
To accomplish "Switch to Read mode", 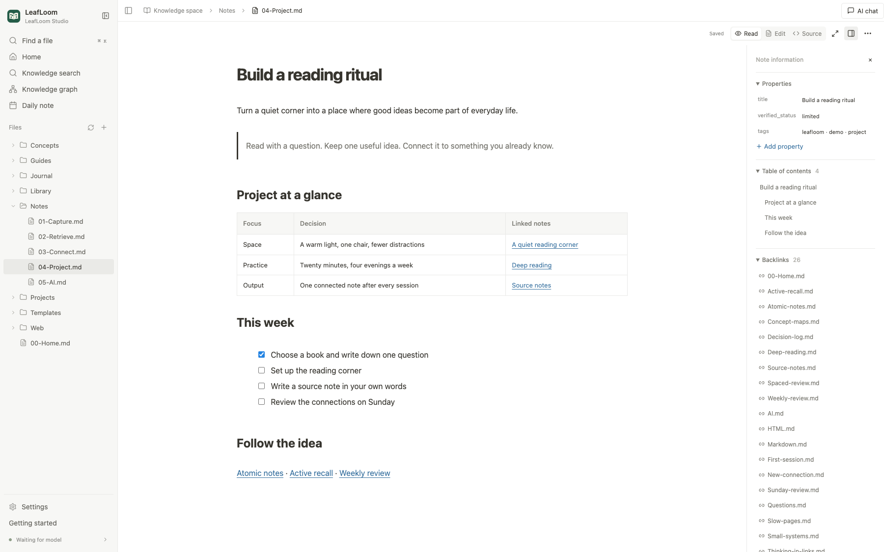I will pyautogui.click(x=746, y=34).
